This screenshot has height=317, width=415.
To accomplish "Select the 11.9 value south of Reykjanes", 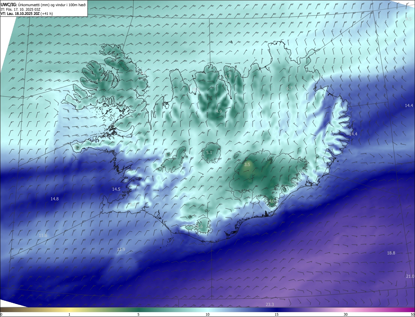I will click(121, 249).
